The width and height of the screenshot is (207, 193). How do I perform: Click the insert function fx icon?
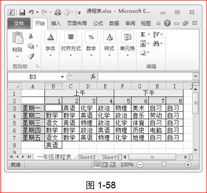click(x=93, y=76)
